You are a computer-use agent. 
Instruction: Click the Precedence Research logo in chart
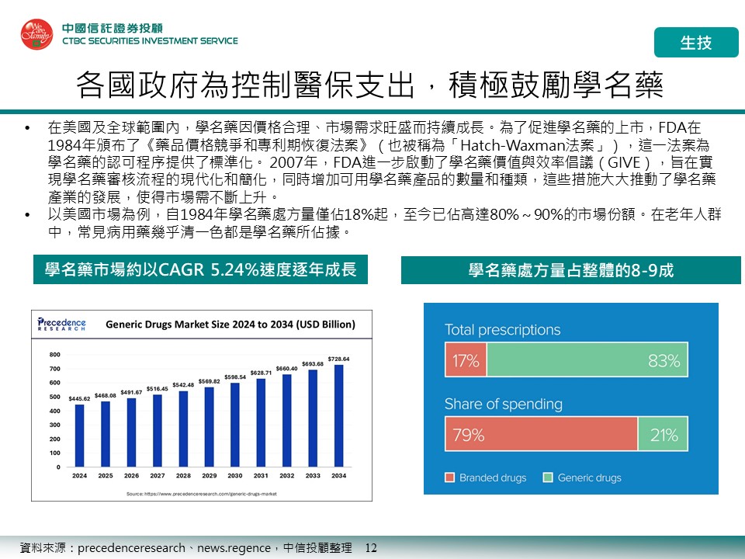pos(62,325)
